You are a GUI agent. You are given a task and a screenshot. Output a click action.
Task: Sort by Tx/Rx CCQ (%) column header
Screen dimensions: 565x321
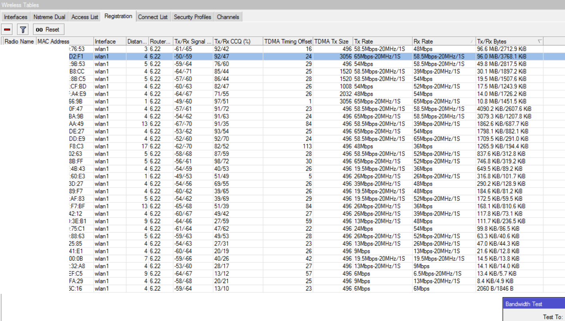click(x=238, y=41)
